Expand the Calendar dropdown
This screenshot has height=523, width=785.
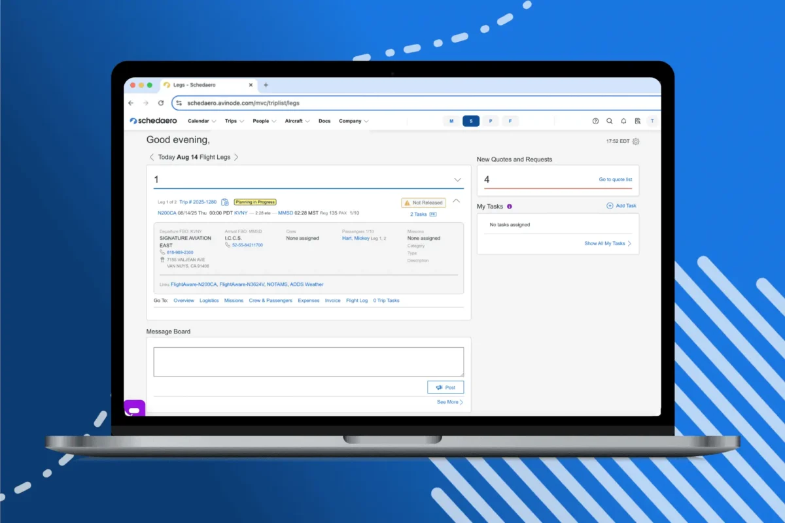(201, 121)
